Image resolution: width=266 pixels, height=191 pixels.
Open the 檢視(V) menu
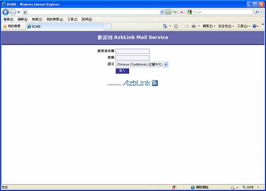pyautogui.click(x=37, y=19)
